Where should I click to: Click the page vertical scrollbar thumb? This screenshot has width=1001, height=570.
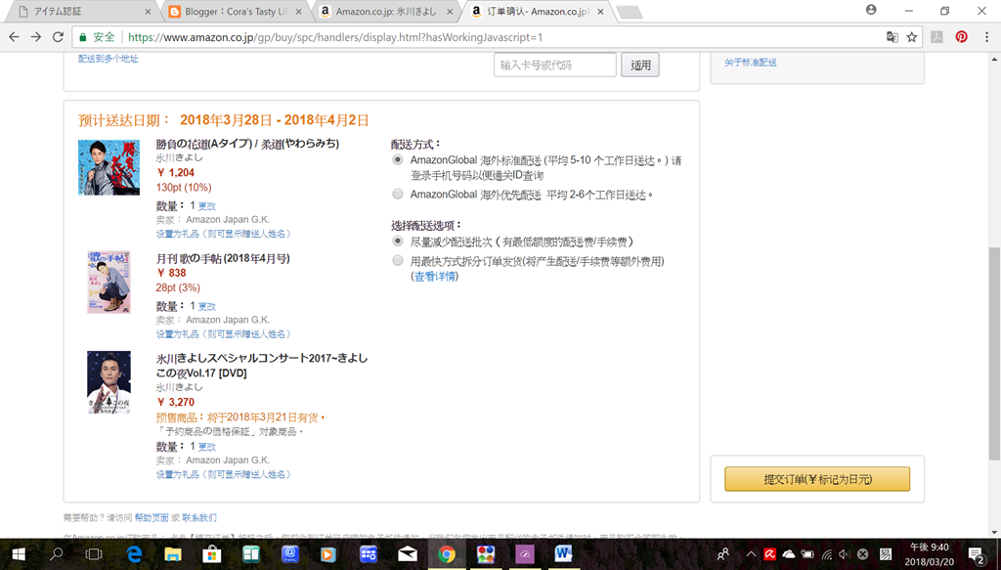pyautogui.click(x=994, y=353)
